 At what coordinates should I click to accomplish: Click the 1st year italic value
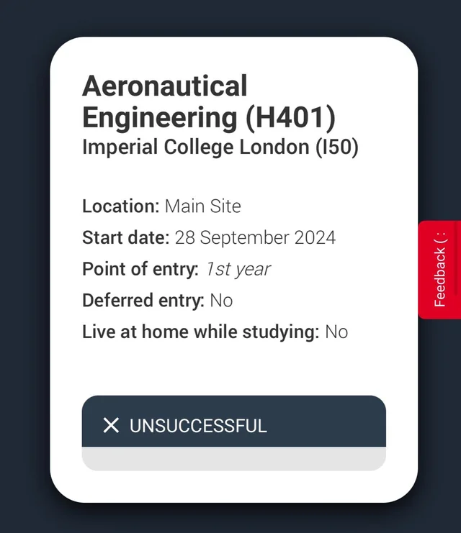click(x=238, y=269)
